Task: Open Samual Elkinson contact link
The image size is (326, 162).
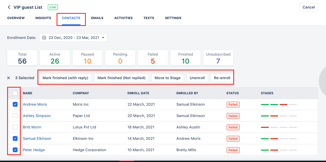Action: (x=37, y=138)
